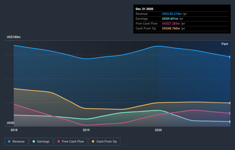The image size is (235, 150).
Task: Toggle the Revenue legend series
Action: pos(16,142)
